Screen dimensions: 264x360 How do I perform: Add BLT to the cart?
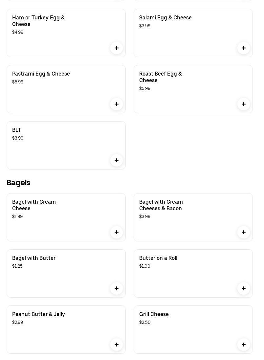117,160
